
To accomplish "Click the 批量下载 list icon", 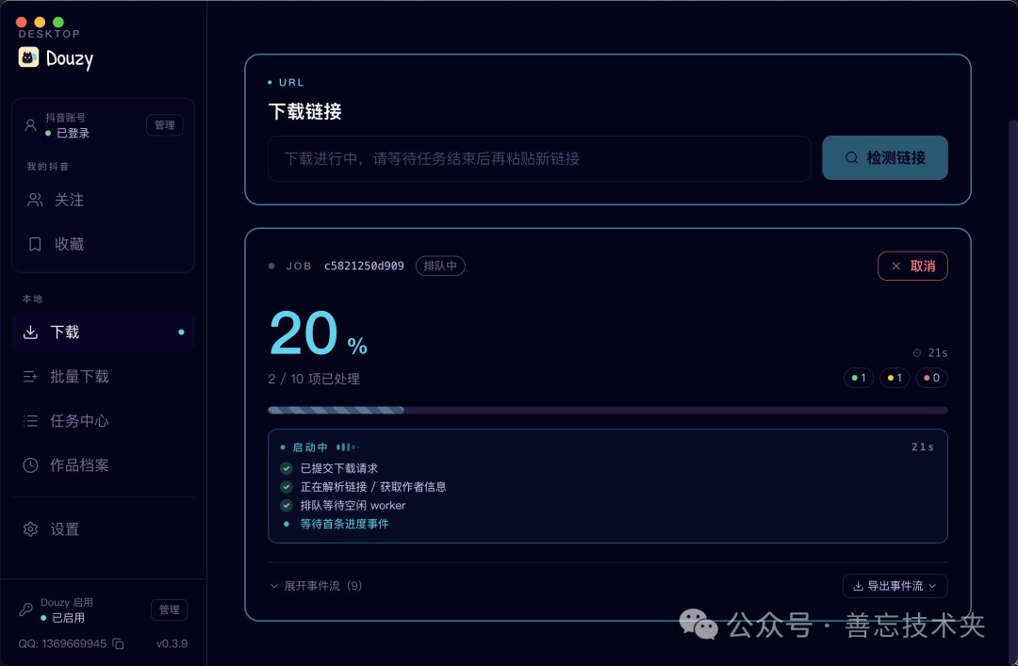I will (x=30, y=377).
